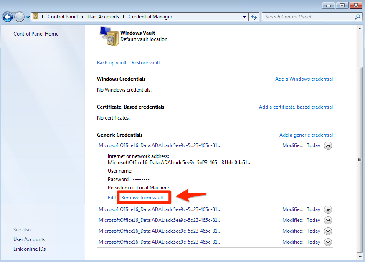Click the Back navigation arrow button
The width and height of the screenshot is (365, 262).
8,17
